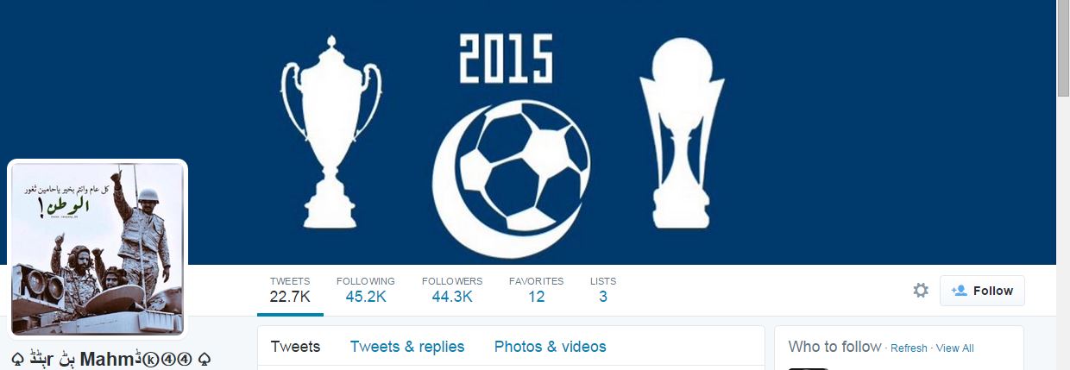Click the Who to follow heading
This screenshot has width=1070, height=370.
[x=834, y=347]
